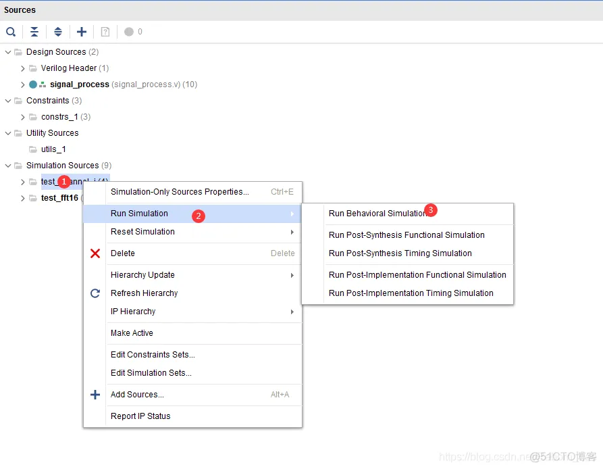Select Run Simulation in context menu

click(192, 214)
